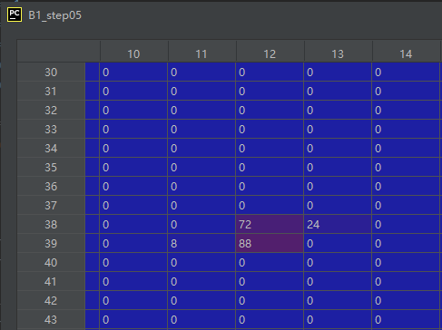
Task: Click row 38 column 14 cell
Action: pyautogui.click(x=406, y=224)
